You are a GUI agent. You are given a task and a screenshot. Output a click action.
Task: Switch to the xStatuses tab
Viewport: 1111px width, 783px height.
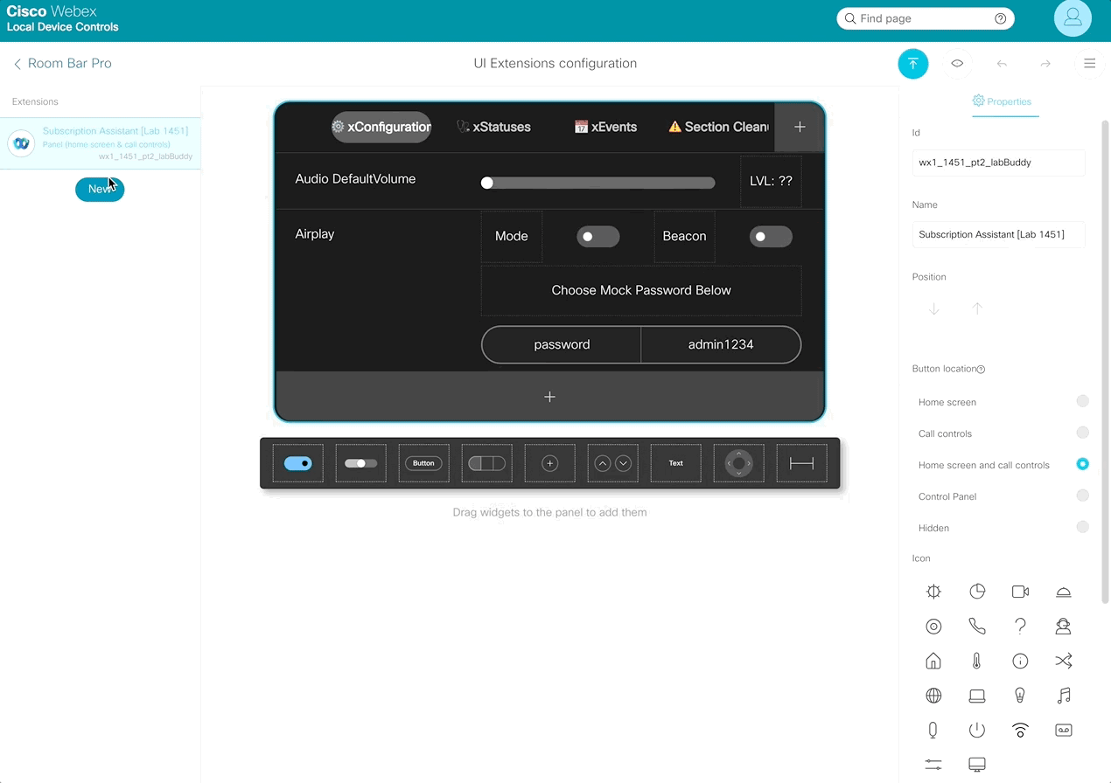(493, 127)
